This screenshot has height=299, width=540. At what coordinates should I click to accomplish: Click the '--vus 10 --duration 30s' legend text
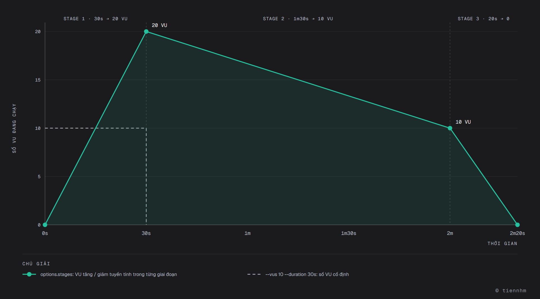[x=307, y=274]
